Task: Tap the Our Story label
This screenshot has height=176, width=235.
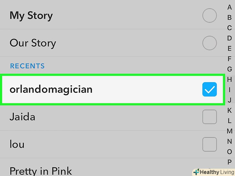Action: pyautogui.click(x=33, y=43)
